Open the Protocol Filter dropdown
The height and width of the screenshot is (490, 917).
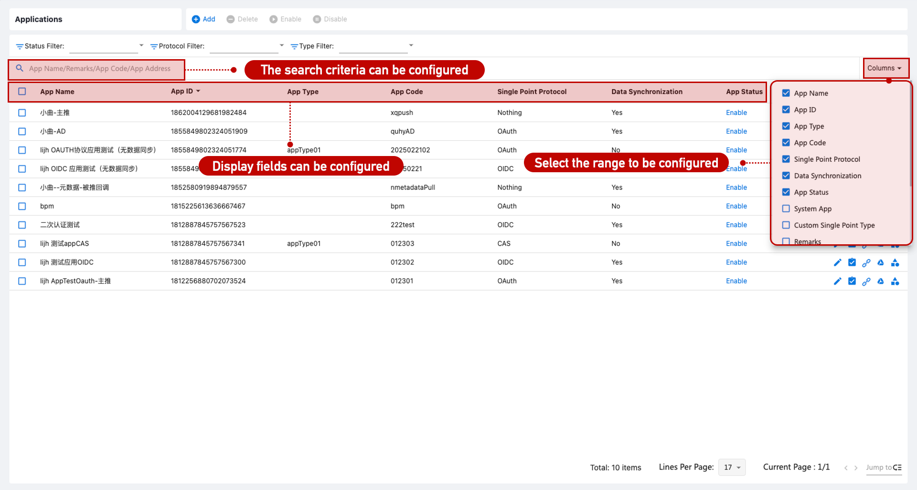point(246,46)
